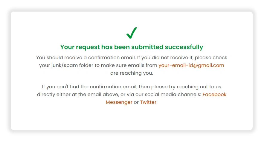264x141 pixels.
Task: Click the green success checkmark icon
Action: click(x=132, y=33)
